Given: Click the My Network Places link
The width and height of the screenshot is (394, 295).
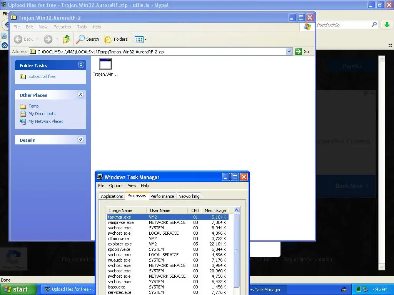Looking at the screenshot, I should [46, 121].
